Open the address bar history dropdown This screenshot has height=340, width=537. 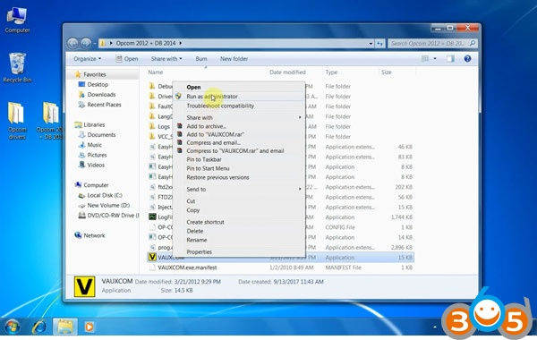coord(371,44)
